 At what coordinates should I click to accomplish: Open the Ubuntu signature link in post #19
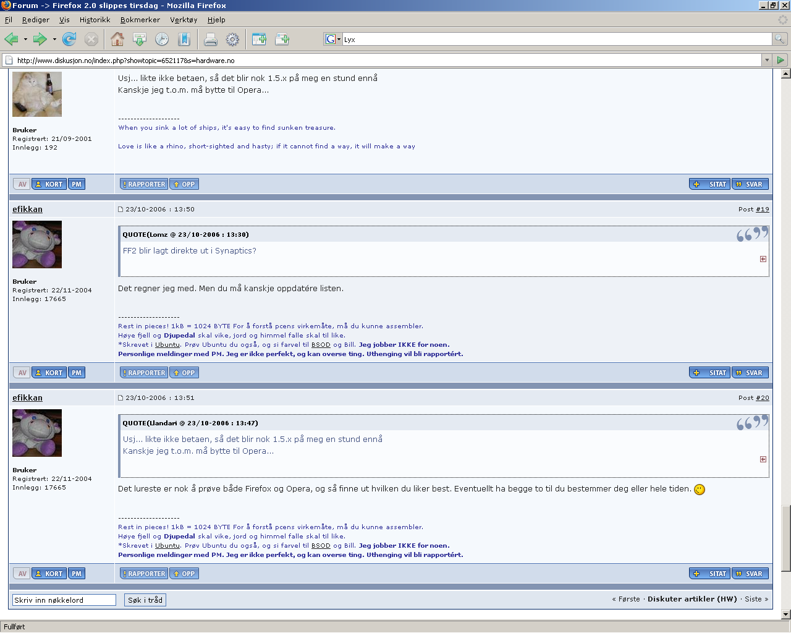point(167,345)
